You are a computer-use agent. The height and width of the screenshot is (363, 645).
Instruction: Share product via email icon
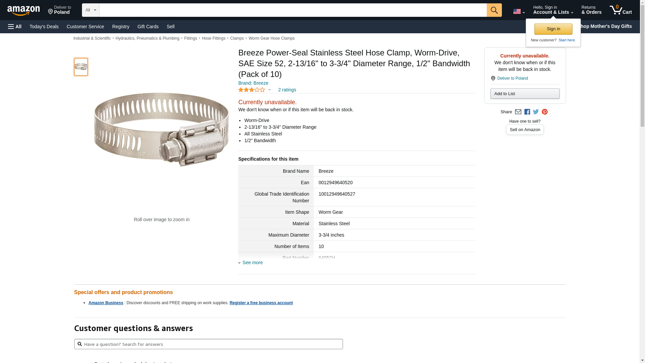(x=518, y=112)
